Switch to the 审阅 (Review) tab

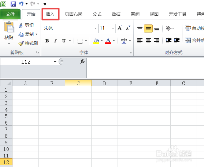tap(135, 14)
